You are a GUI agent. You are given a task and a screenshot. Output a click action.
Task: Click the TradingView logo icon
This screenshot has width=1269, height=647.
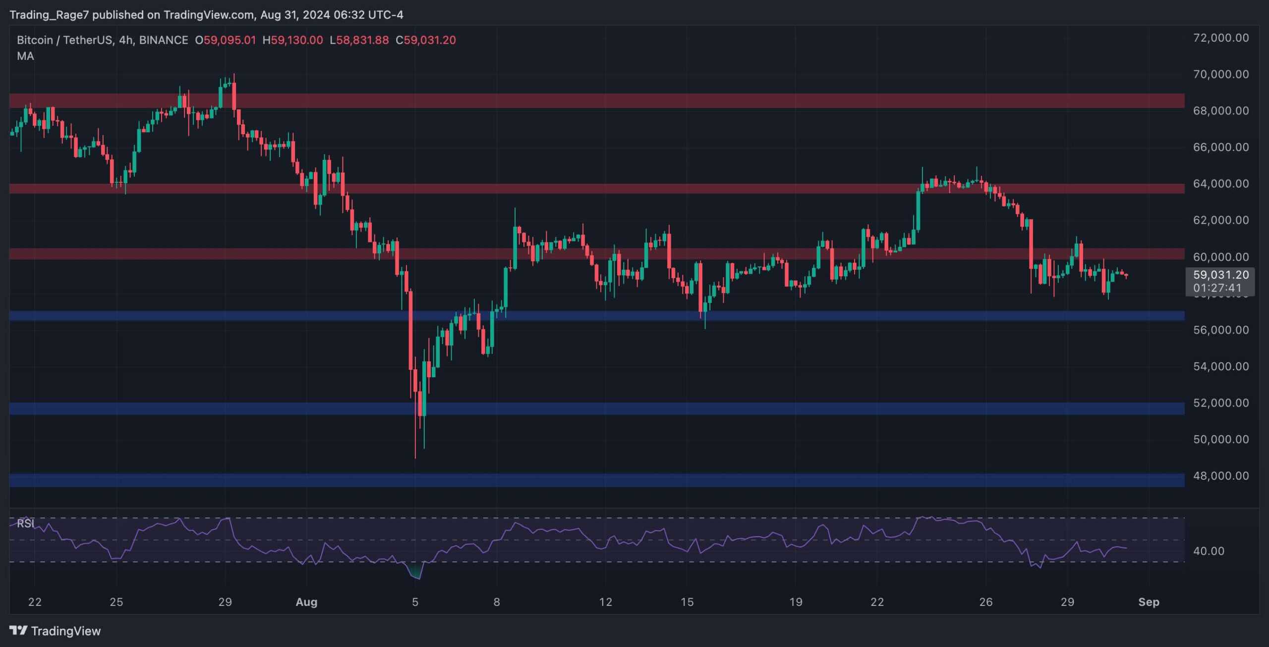(x=18, y=630)
